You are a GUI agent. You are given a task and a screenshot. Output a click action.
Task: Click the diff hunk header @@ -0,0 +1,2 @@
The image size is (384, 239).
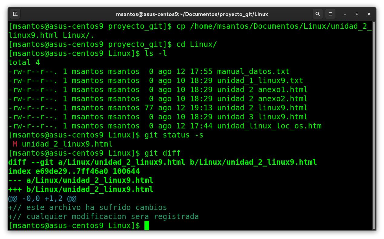(42, 199)
